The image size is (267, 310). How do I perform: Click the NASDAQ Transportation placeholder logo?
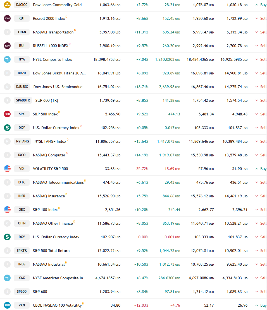[7, 32]
